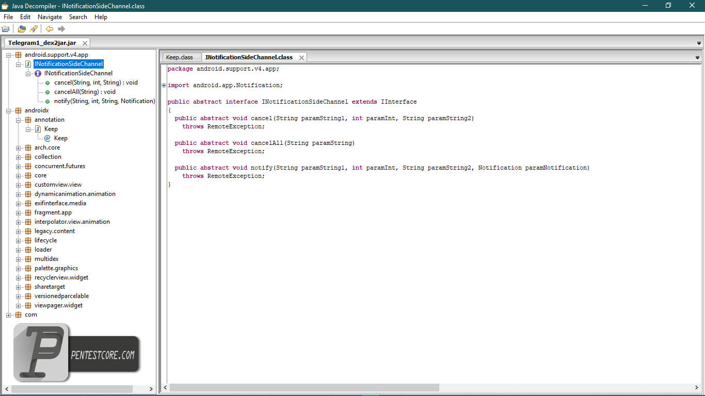Expand the com package
Screen dimensions: 705x396
9,315
